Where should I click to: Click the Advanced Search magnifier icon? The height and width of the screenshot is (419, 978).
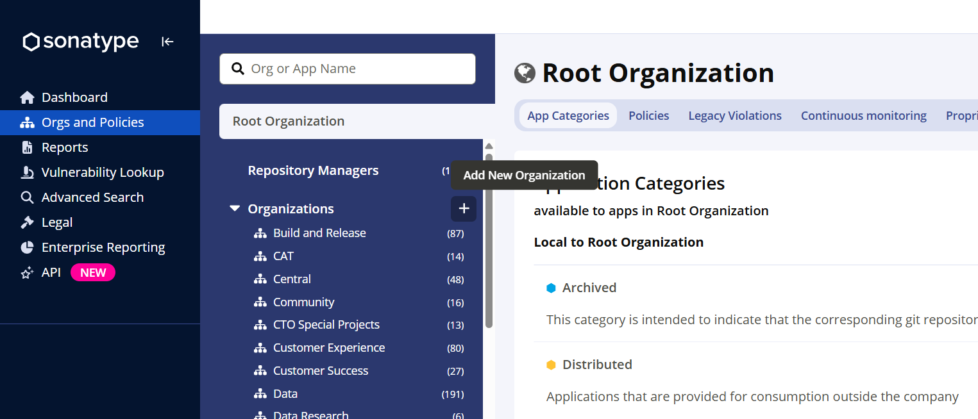27,197
